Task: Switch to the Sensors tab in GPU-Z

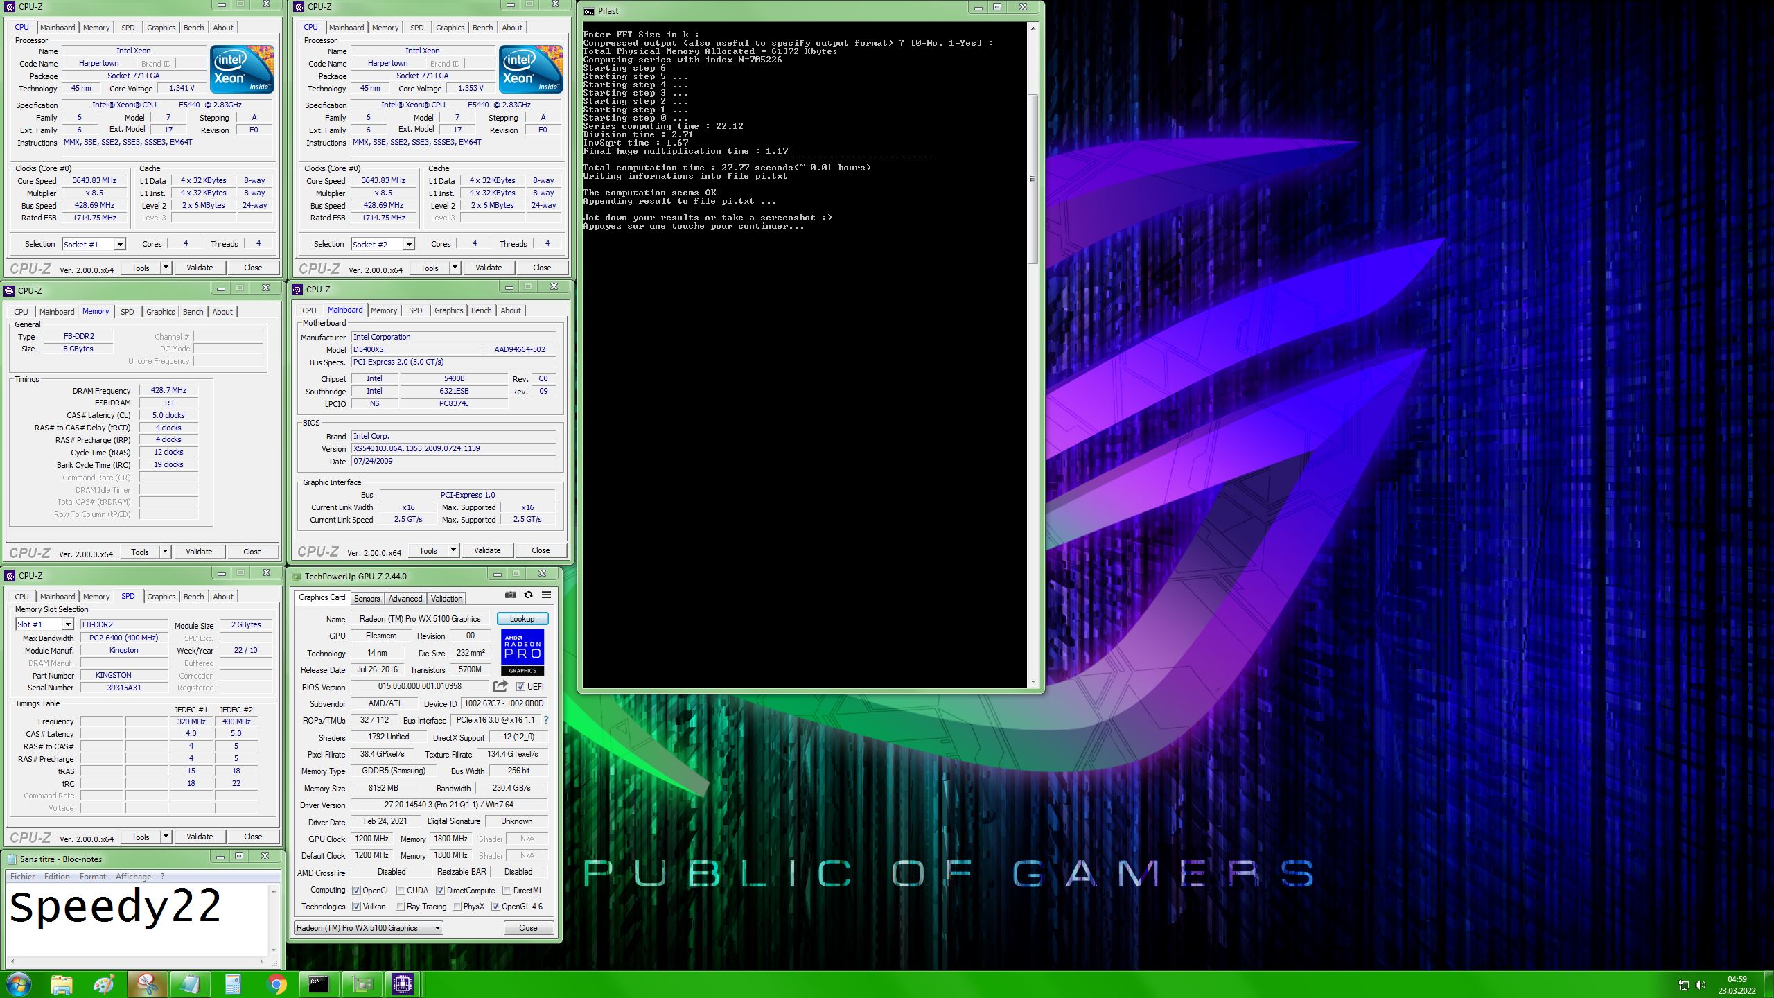Action: coord(367,599)
